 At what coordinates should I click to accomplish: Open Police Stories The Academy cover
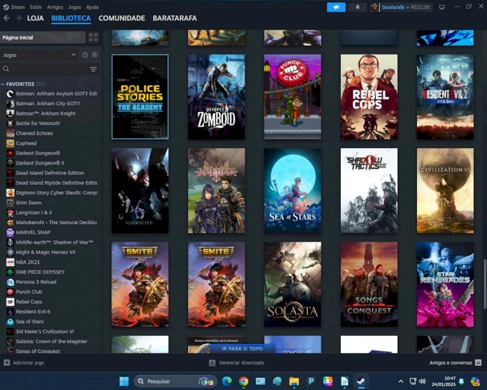coord(140,97)
